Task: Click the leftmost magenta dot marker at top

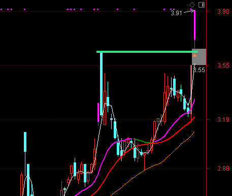Action: [x=1, y=10]
